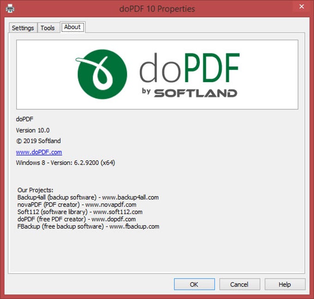Click the "© 2019 Softland" copyright line
Image resolution: width=314 pixels, height=299 pixels.
coord(38,141)
